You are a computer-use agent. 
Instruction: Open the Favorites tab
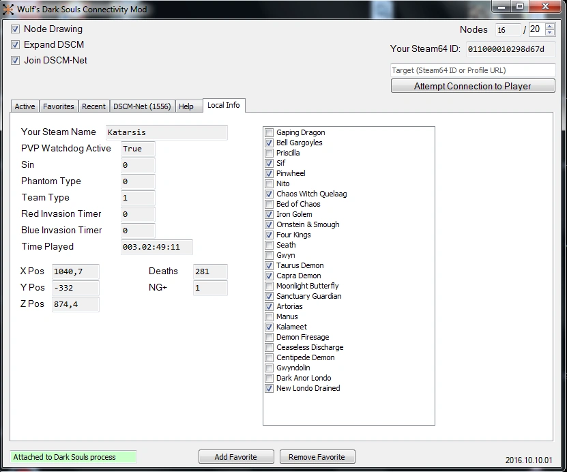click(58, 106)
